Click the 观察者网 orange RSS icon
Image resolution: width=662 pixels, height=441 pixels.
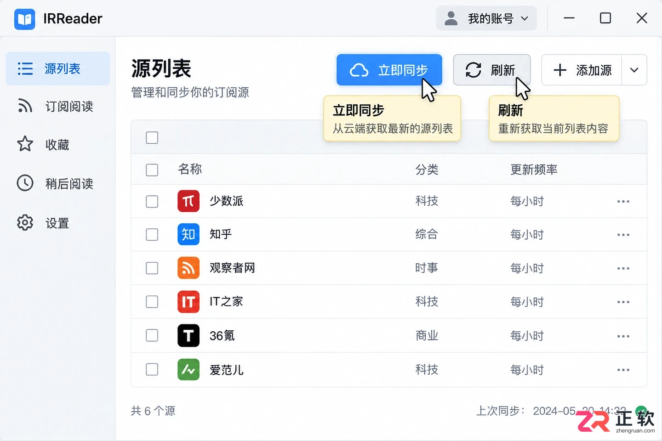pyautogui.click(x=188, y=268)
